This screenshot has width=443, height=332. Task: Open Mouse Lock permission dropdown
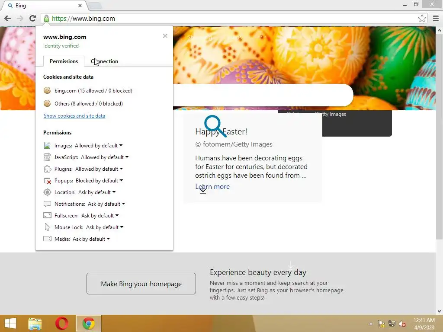pyautogui.click(x=105, y=227)
